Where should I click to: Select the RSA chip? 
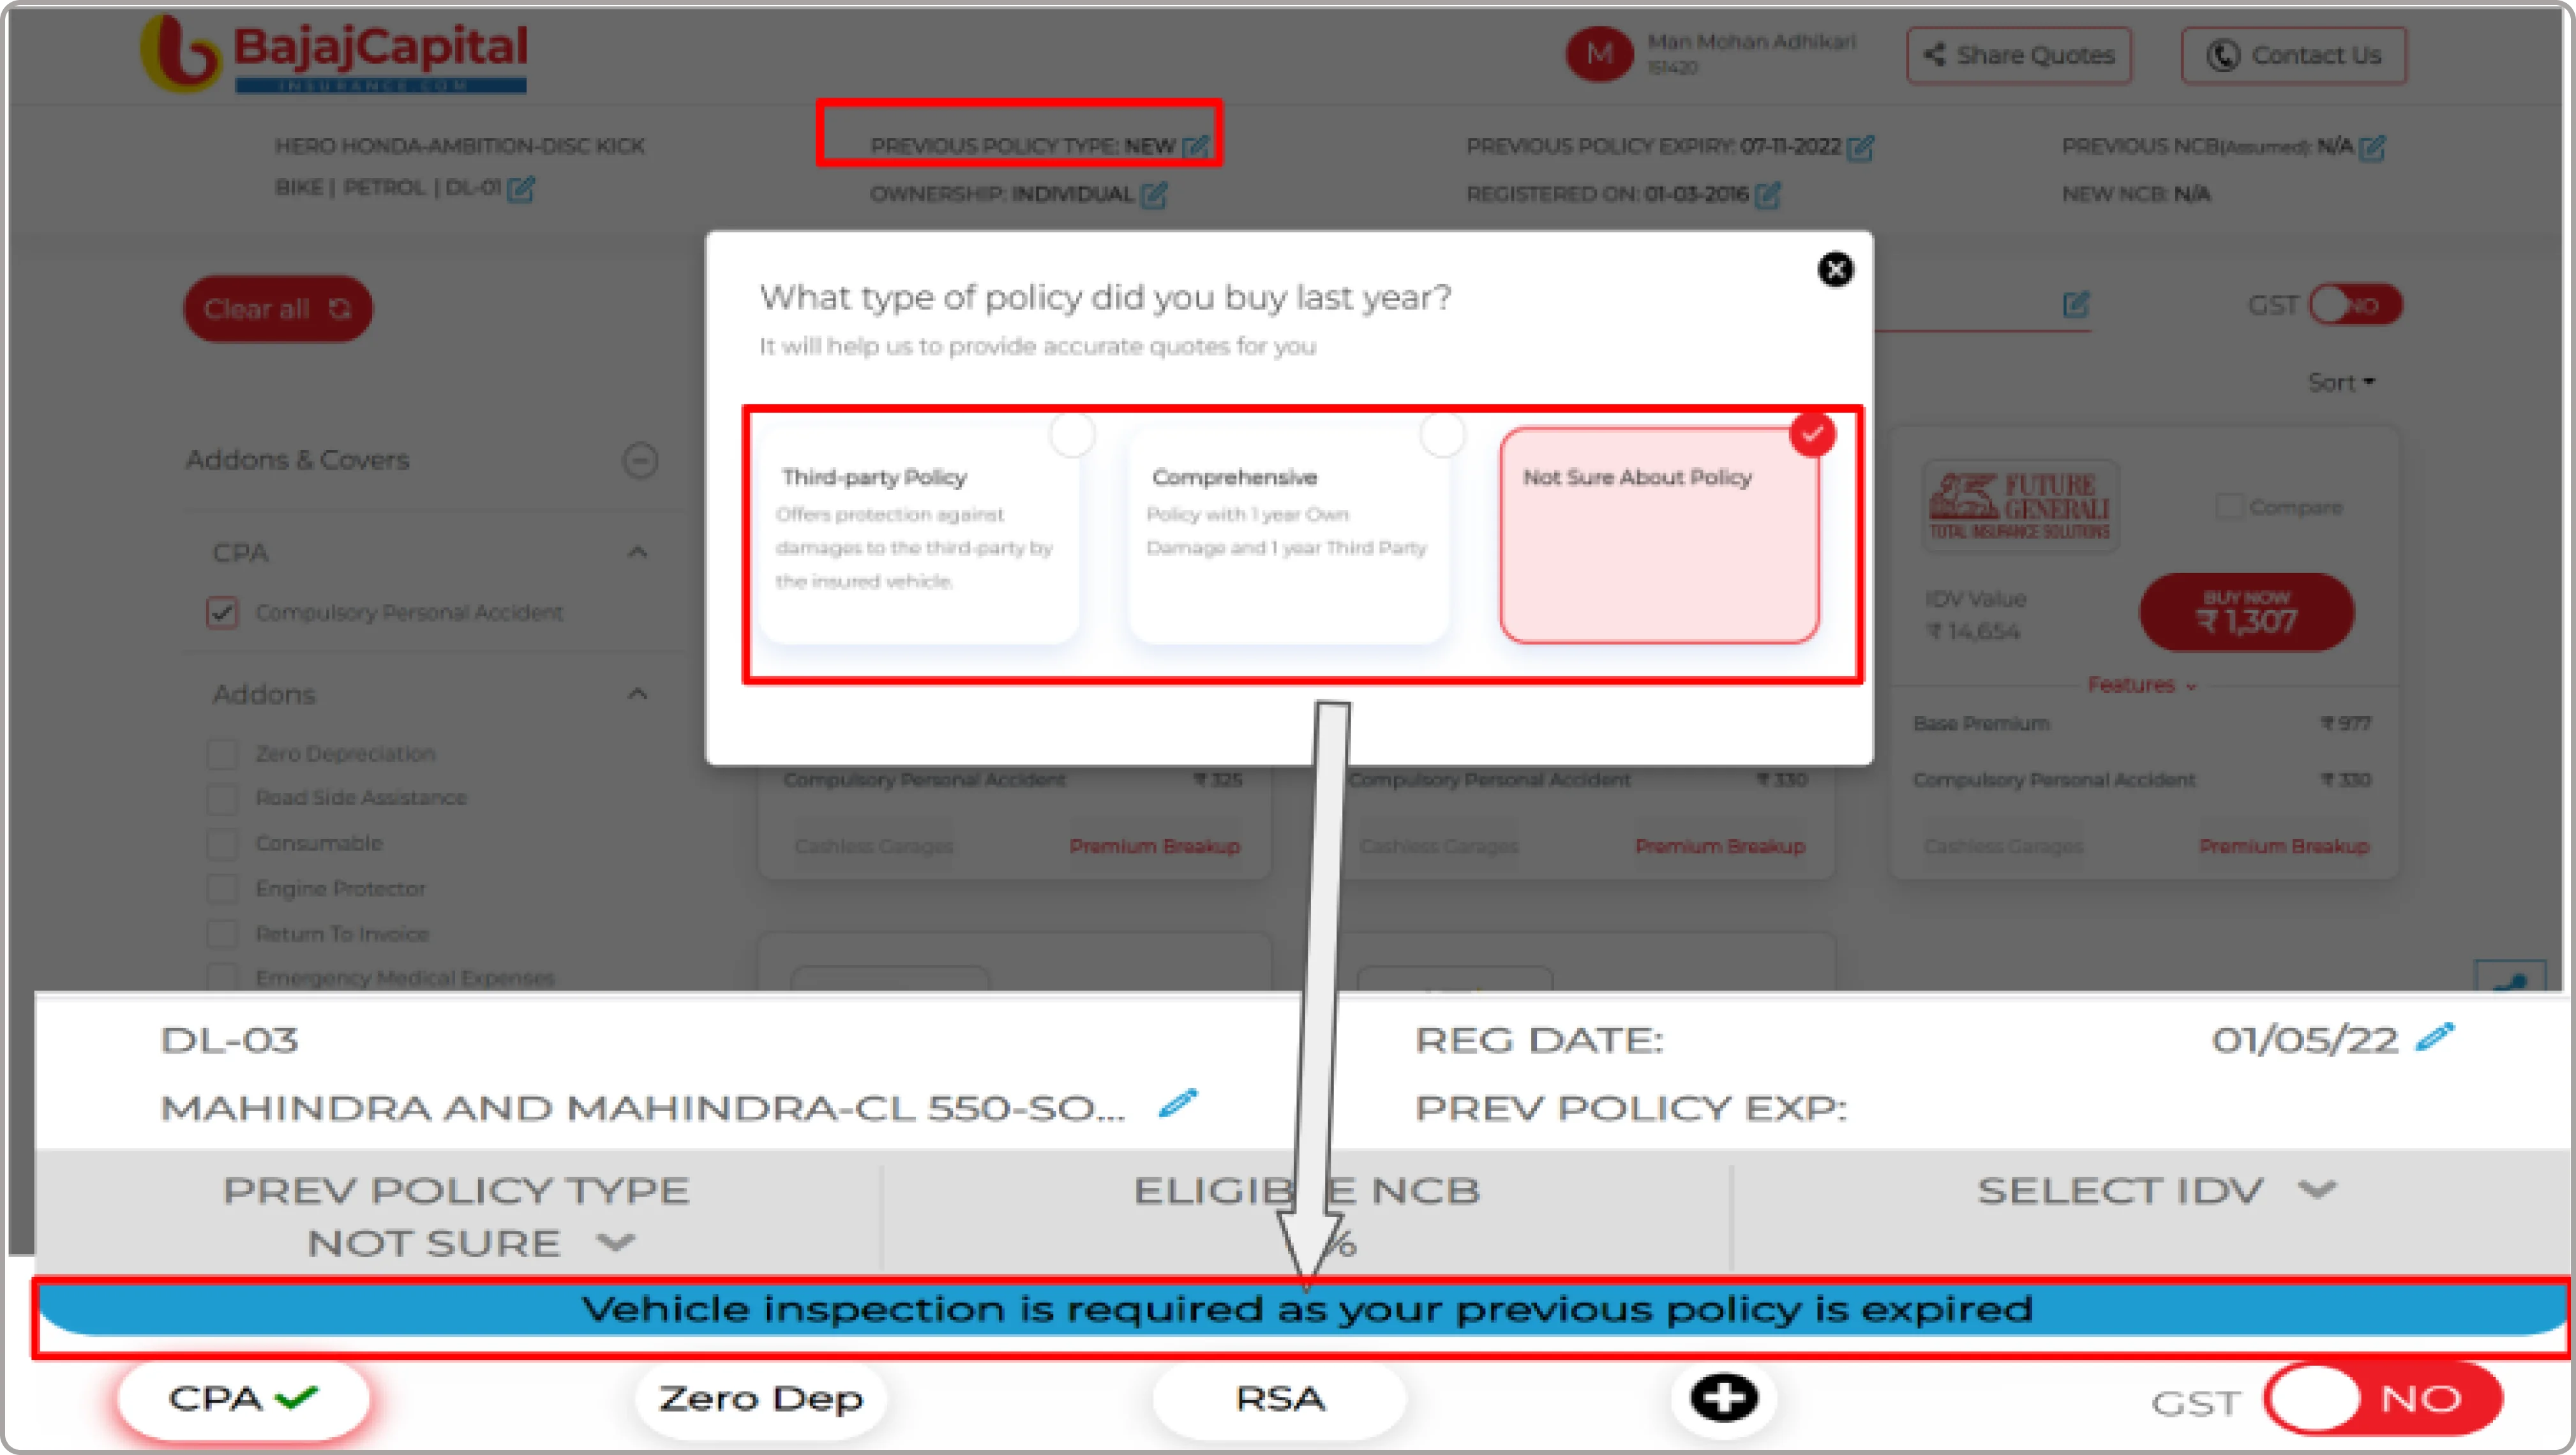click(1279, 1398)
